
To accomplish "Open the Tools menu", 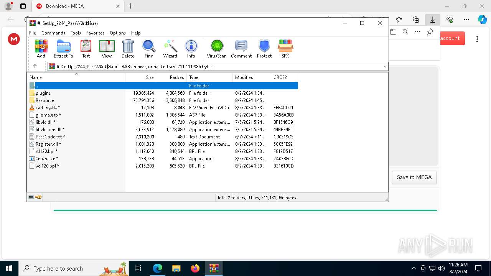I will (76, 33).
